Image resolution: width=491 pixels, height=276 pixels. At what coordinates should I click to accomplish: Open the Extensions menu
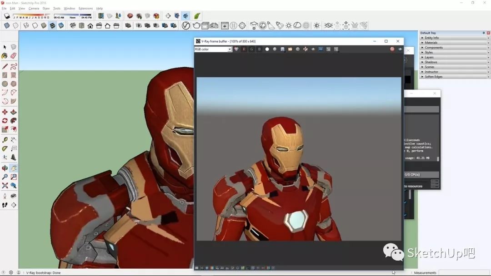coord(85,8)
